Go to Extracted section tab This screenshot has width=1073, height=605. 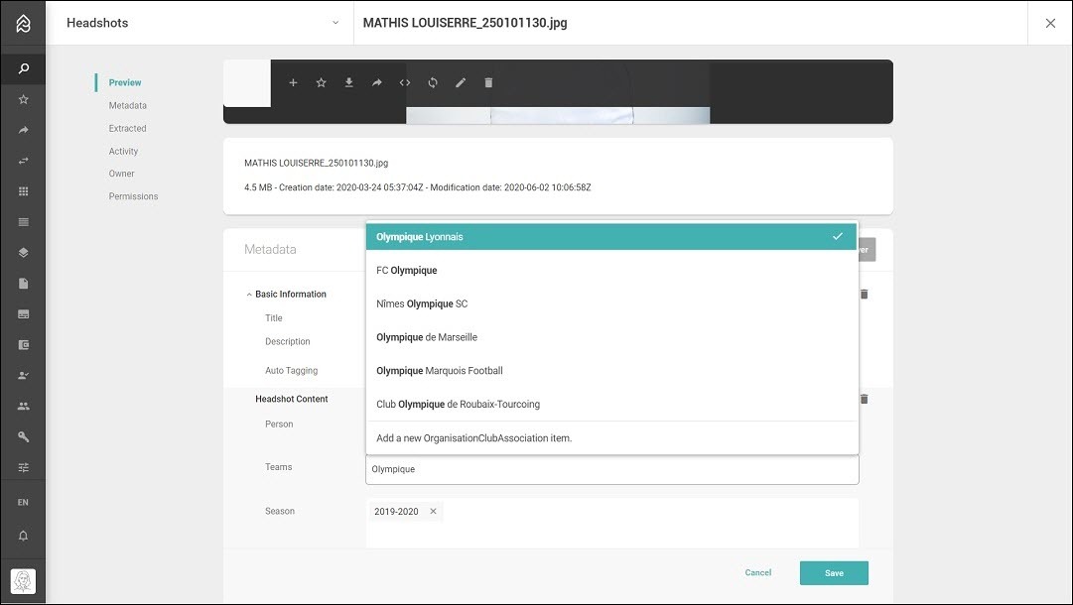[127, 129]
